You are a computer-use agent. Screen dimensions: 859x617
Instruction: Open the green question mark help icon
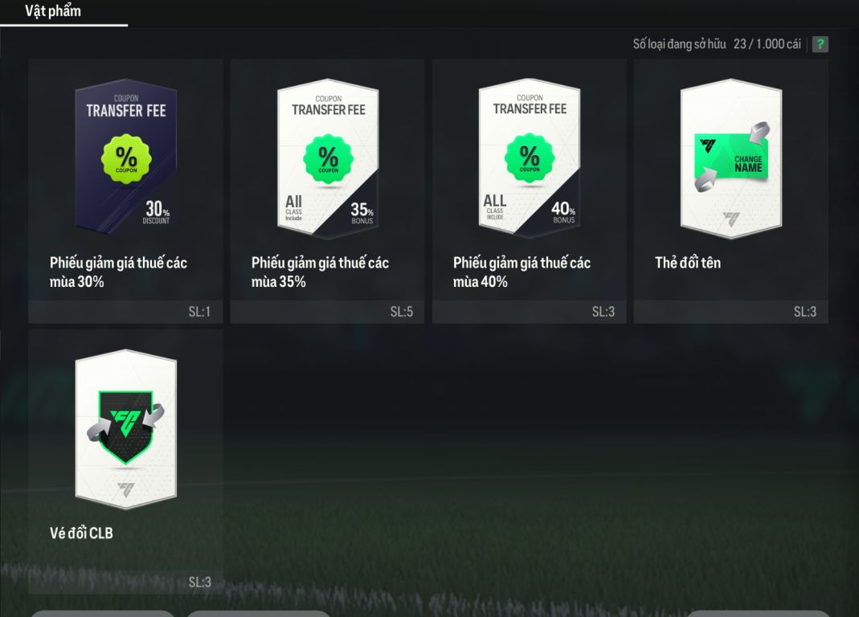point(820,44)
